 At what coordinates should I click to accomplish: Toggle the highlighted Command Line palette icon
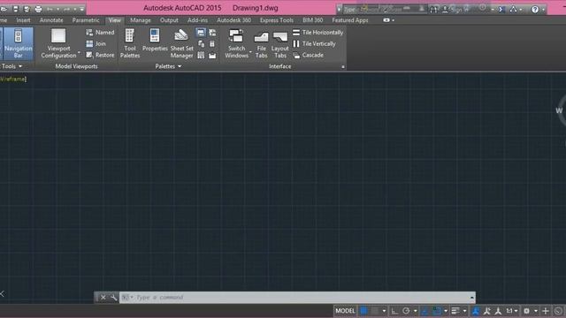[x=201, y=33]
